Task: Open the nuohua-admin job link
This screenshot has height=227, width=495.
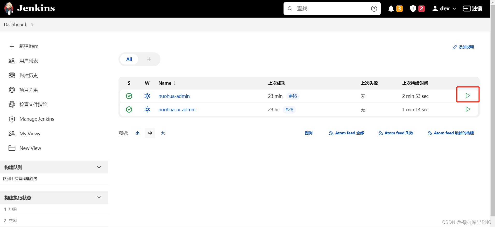Action: (174, 96)
